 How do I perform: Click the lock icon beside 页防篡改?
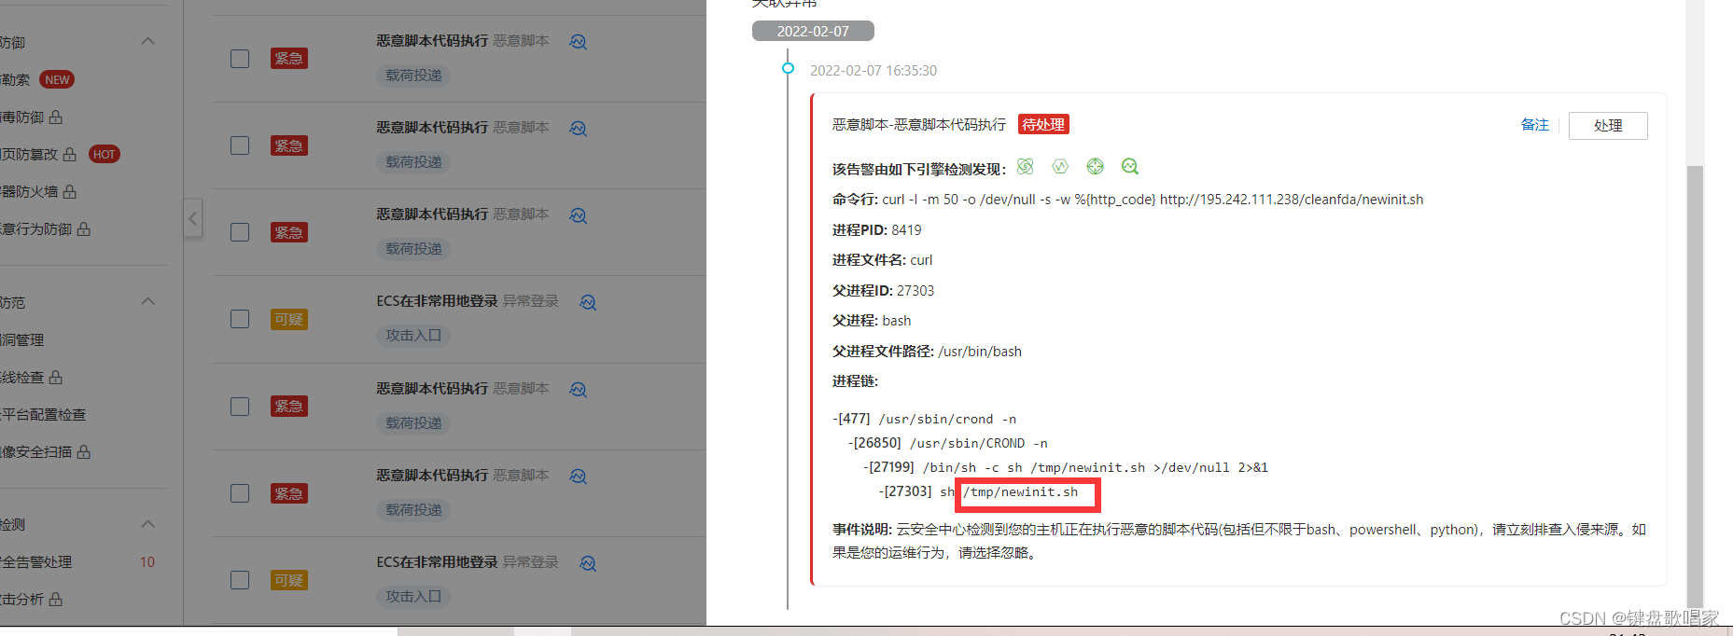pos(70,154)
